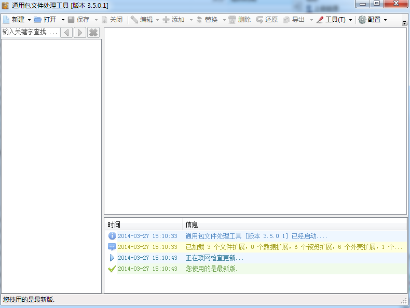Open the 编辑 dropdown arrow

point(157,20)
